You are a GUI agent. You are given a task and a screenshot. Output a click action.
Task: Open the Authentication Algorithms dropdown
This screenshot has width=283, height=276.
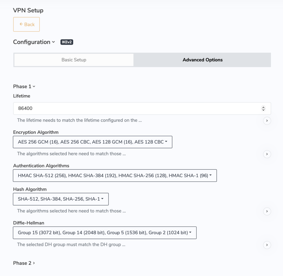[115, 176]
